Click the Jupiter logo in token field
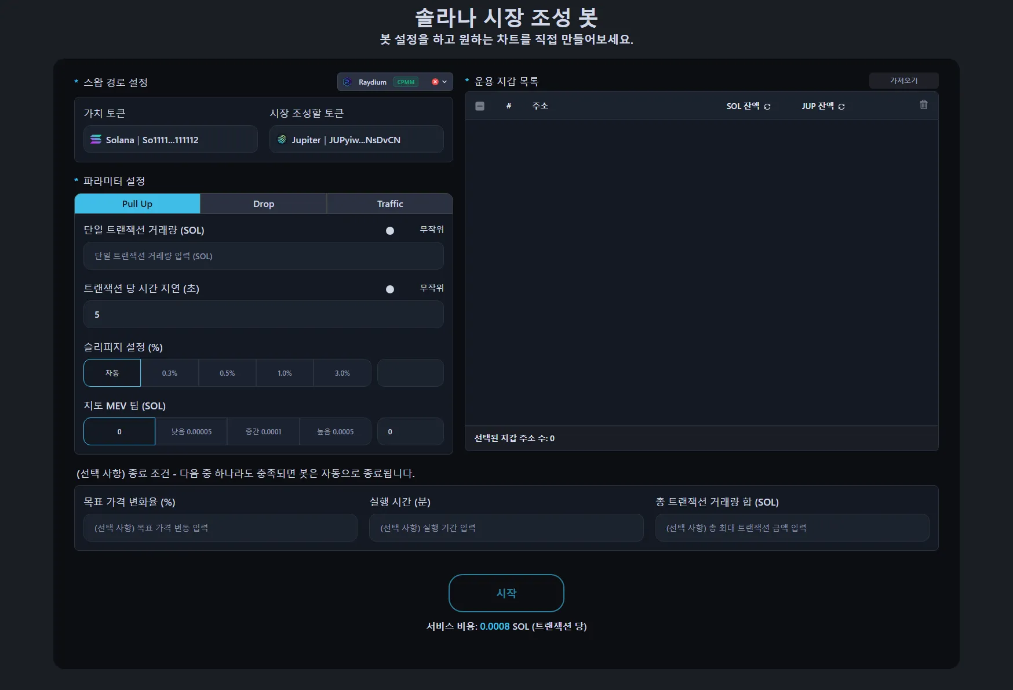The width and height of the screenshot is (1013, 690). [x=282, y=140]
